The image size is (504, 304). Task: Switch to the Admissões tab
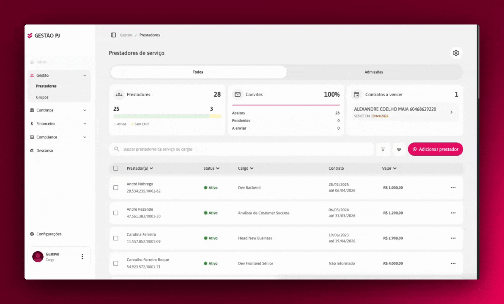coord(374,72)
